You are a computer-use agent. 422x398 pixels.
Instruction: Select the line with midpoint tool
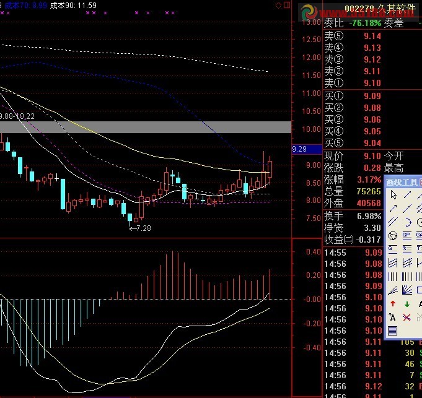click(407, 208)
